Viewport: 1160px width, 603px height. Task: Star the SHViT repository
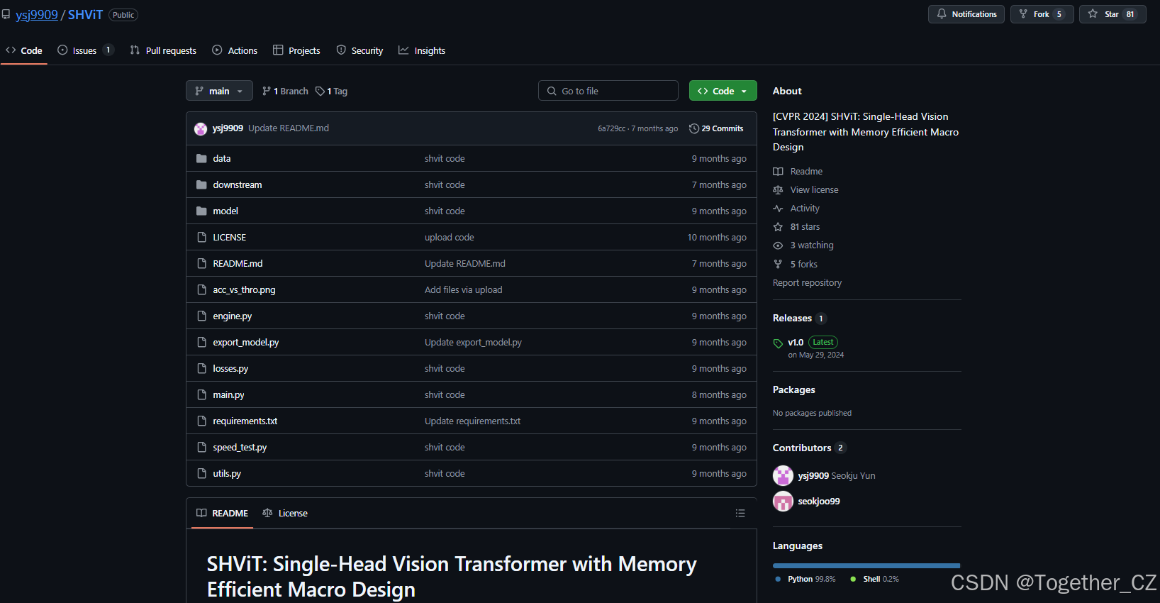[x=1112, y=14]
